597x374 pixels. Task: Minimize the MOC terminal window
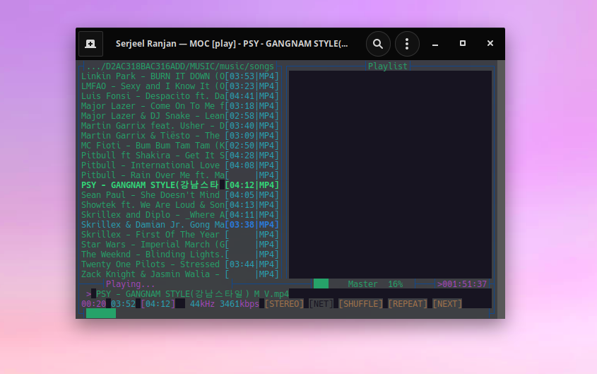[435, 44]
